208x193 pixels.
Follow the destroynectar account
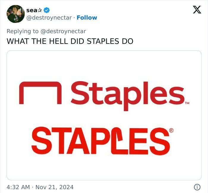[87, 17]
